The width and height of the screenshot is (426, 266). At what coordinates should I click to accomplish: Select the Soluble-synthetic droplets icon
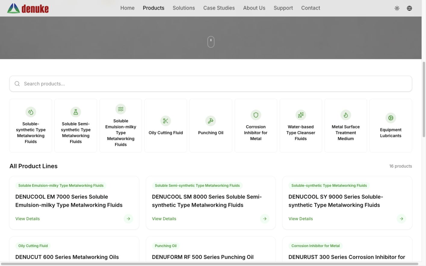tap(31, 112)
